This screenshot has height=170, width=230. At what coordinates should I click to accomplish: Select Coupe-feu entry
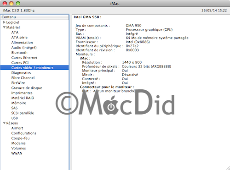click(20, 138)
